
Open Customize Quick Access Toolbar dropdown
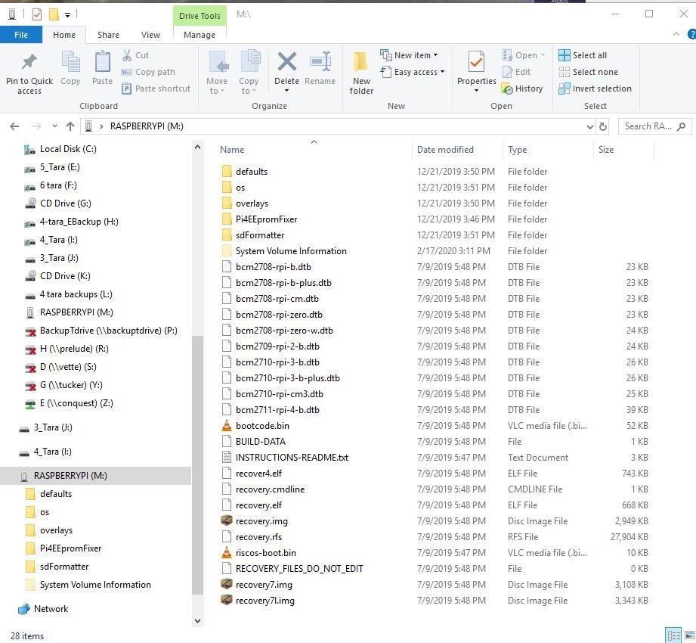pos(67,15)
